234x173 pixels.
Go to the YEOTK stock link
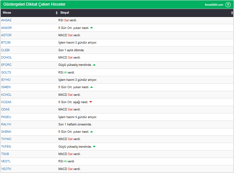pos(6,169)
